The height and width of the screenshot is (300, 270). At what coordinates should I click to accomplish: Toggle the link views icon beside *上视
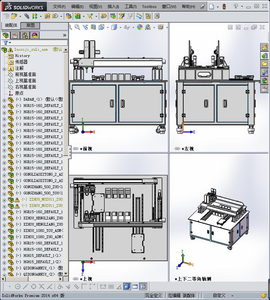[76, 279]
